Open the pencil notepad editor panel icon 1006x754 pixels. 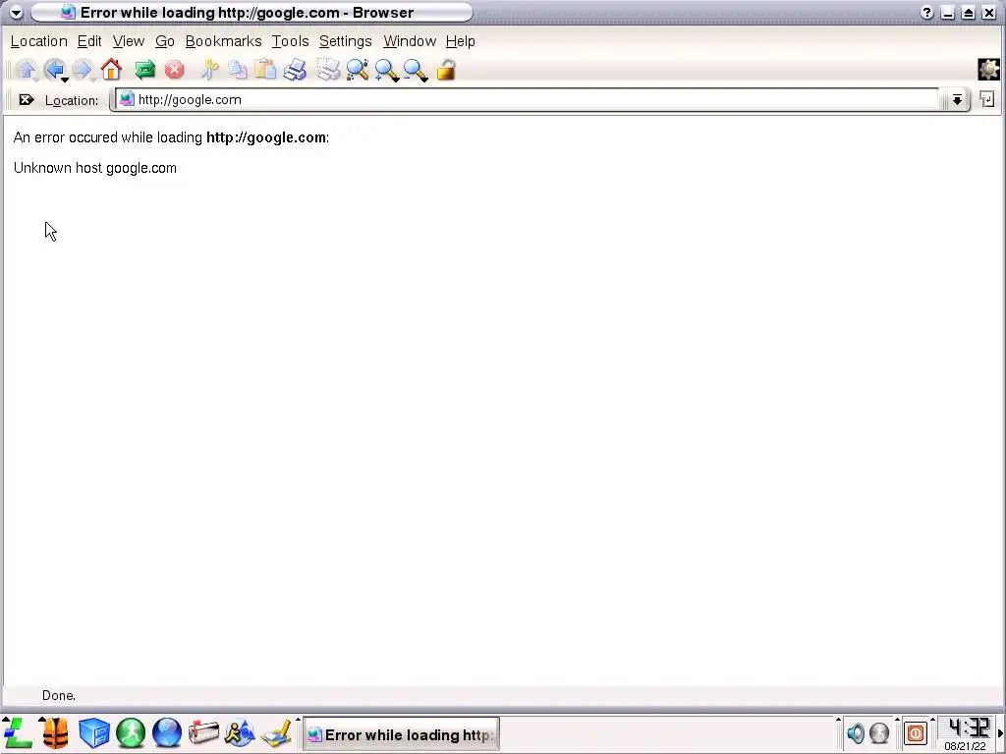(x=276, y=733)
